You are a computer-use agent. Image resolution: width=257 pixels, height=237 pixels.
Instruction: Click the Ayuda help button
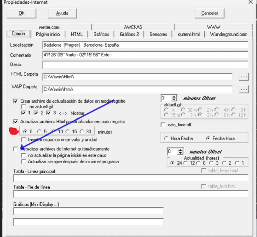point(62,13)
